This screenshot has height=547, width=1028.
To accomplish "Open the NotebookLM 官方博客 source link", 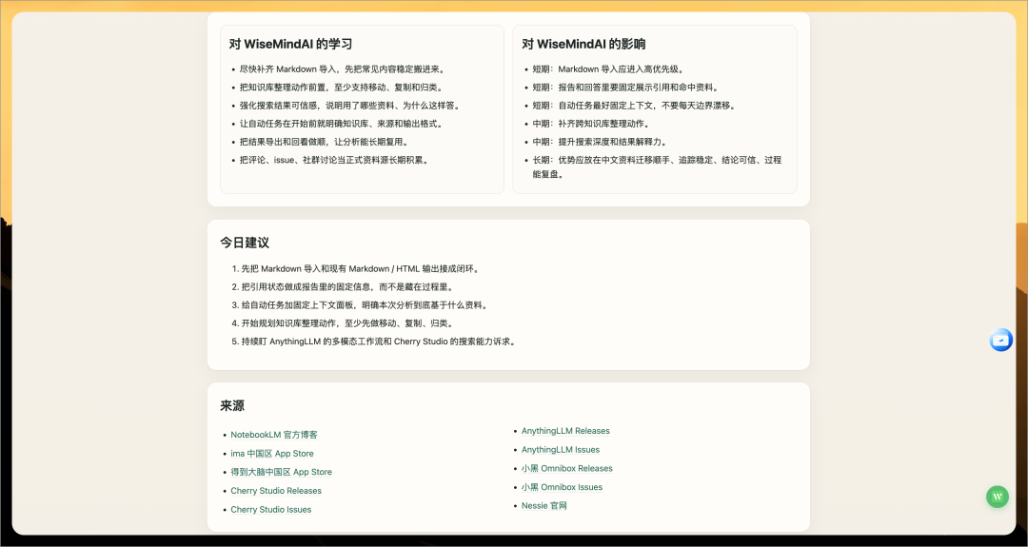I will 274,435.
